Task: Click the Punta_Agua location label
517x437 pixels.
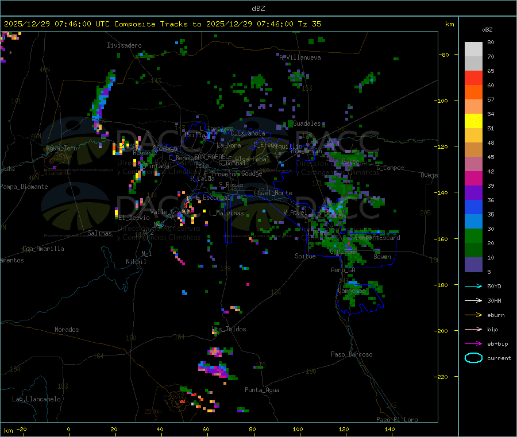Action: (x=262, y=390)
